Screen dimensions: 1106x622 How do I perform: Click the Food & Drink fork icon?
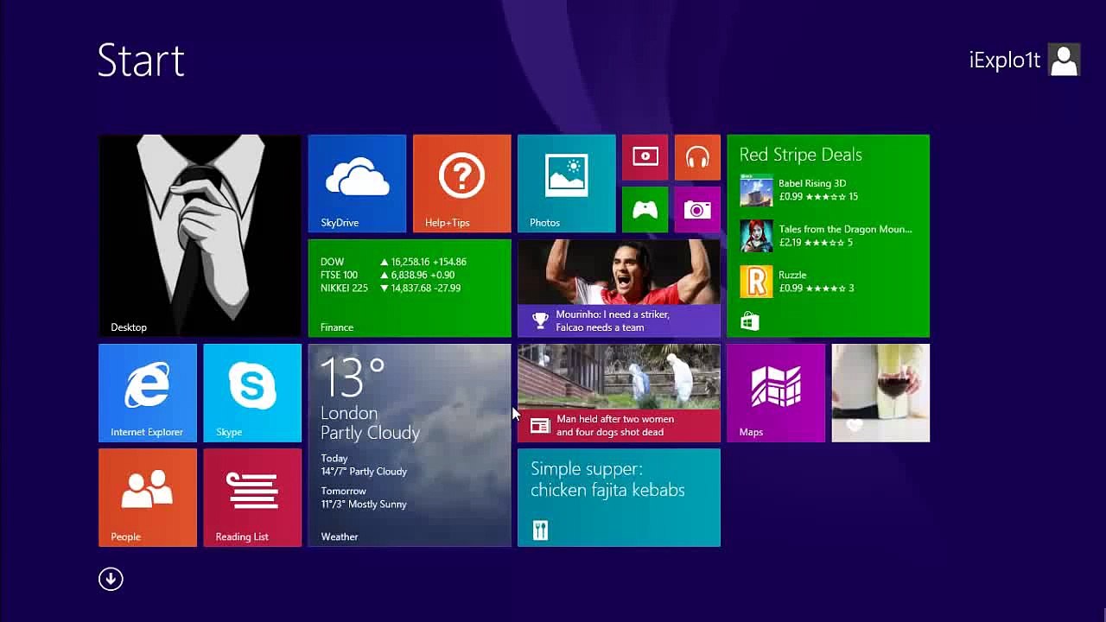[x=540, y=530]
